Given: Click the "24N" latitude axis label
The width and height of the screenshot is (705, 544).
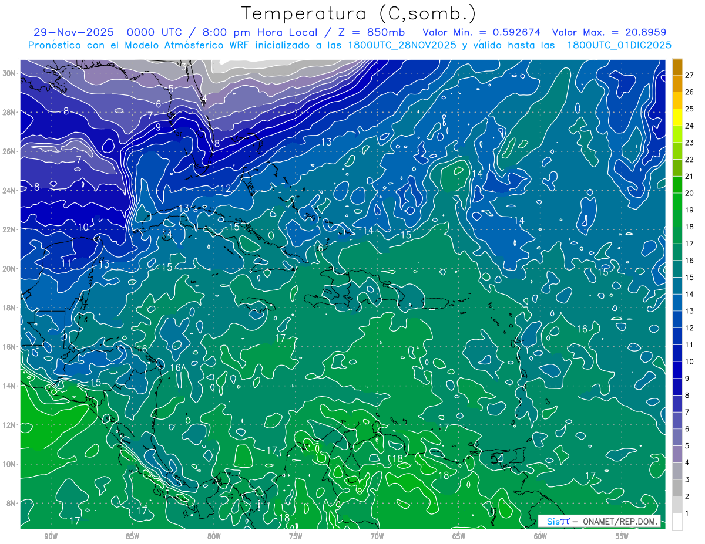Looking at the screenshot, I should [x=10, y=191].
